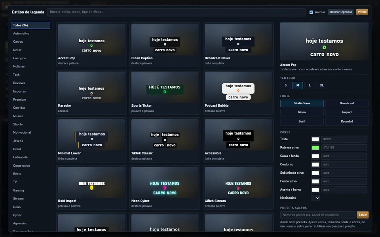This screenshot has height=237, width=380.
Task: Set caption size to M
Action: click(x=298, y=85)
